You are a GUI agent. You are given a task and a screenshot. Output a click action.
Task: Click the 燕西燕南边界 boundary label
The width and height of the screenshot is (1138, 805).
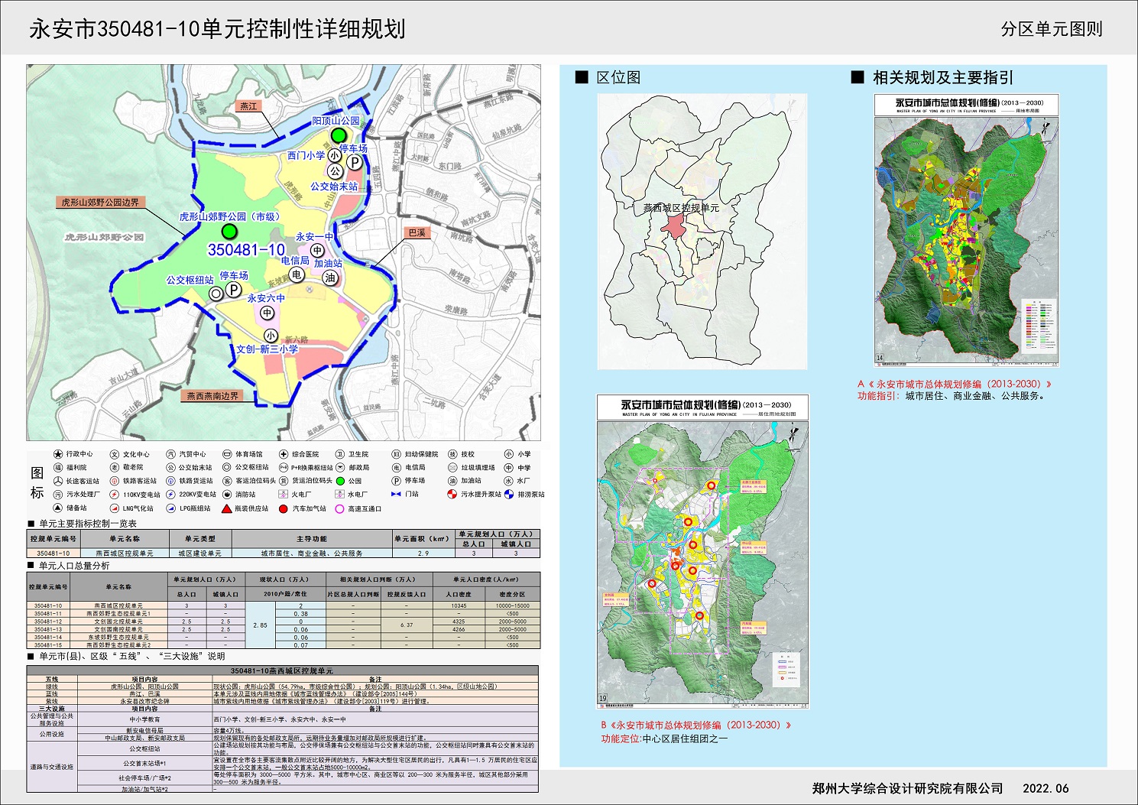pyautogui.click(x=212, y=396)
